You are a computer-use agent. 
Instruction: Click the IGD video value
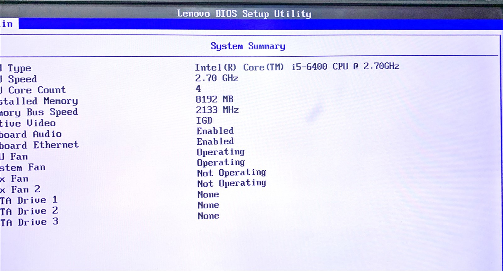click(204, 120)
